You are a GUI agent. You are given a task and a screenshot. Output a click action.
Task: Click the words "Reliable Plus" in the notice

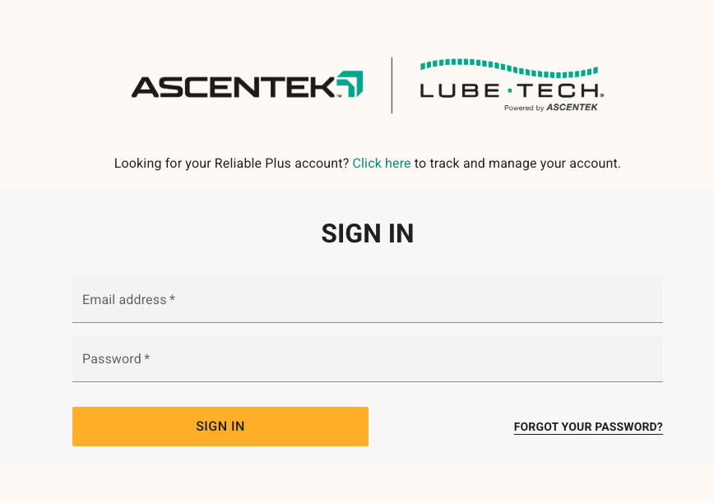[x=248, y=164]
